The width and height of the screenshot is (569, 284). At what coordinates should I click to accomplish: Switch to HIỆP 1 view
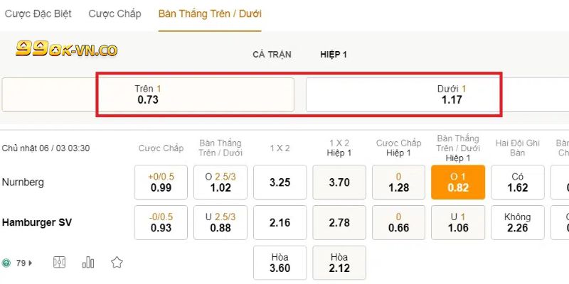coord(334,55)
